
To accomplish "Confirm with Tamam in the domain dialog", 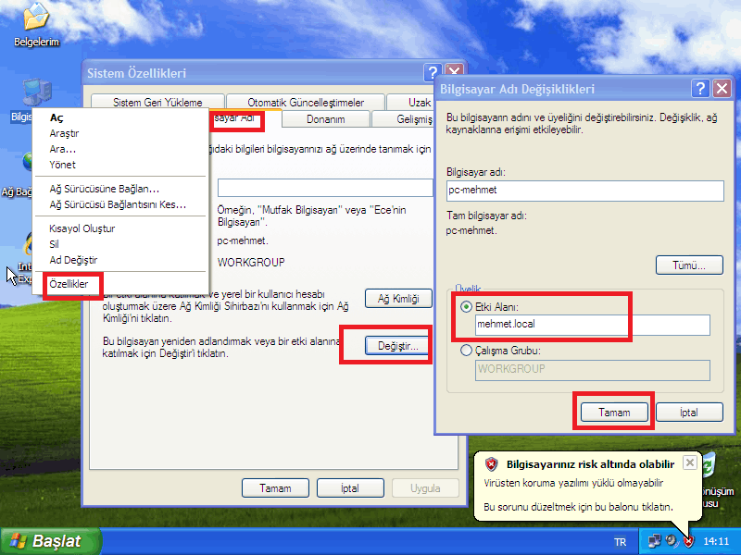I will pos(613,413).
